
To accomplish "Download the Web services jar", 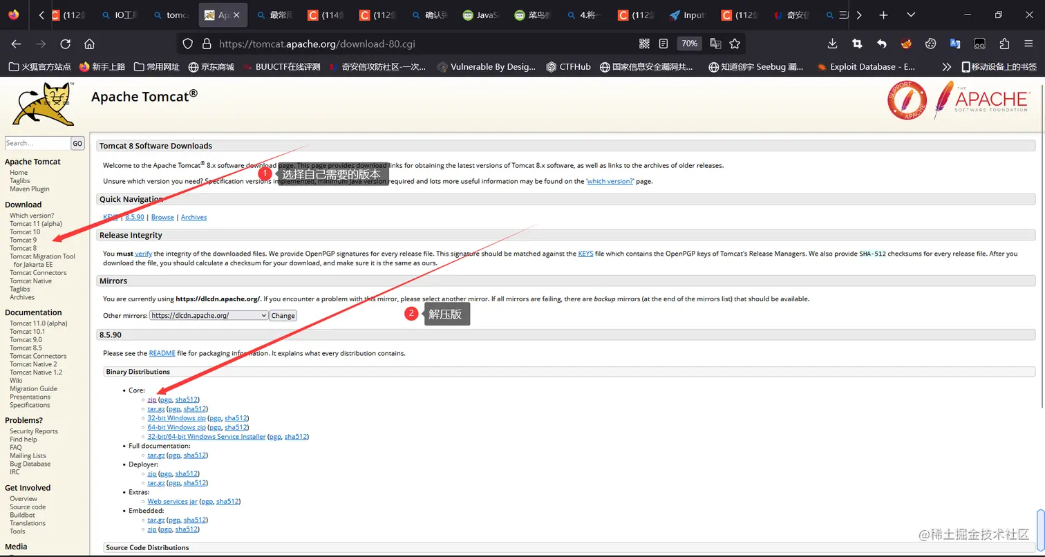I will [x=172, y=501].
